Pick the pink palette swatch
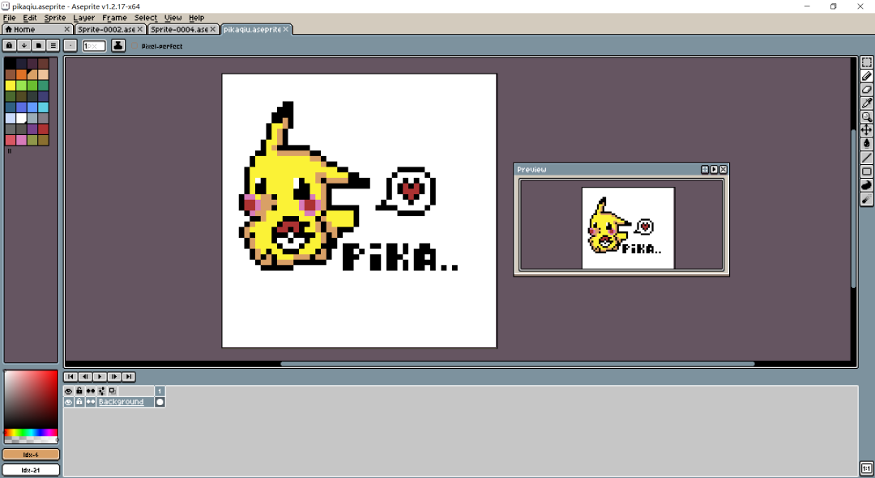 coord(21,140)
